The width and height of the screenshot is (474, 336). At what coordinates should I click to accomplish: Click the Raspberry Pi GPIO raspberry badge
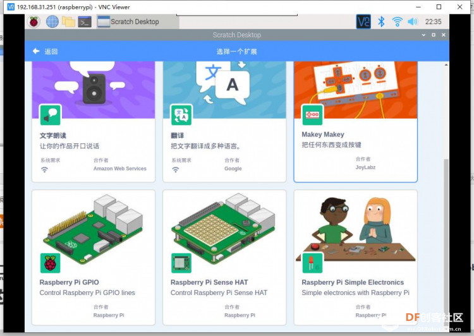click(51, 263)
